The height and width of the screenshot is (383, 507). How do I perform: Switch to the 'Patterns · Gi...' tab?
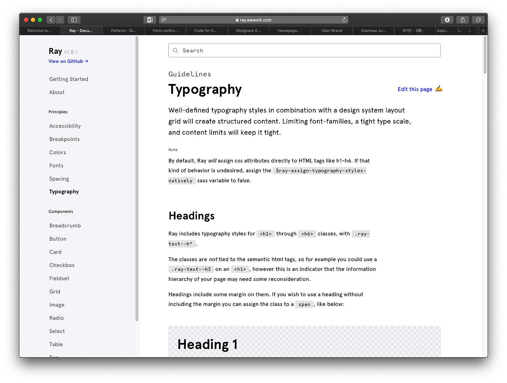click(x=123, y=30)
